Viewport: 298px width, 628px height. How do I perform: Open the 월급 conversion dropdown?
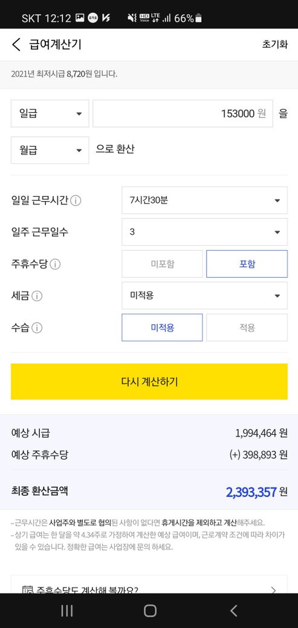pyautogui.click(x=50, y=150)
